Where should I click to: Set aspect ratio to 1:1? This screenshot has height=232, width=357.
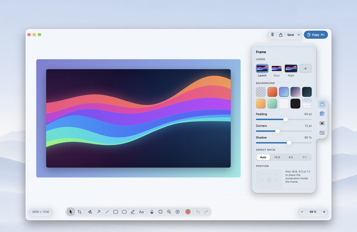pos(304,157)
